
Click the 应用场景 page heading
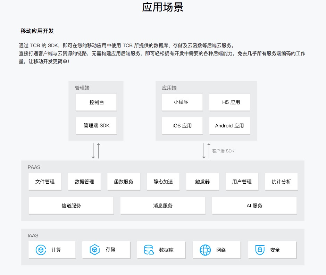click(163, 7)
